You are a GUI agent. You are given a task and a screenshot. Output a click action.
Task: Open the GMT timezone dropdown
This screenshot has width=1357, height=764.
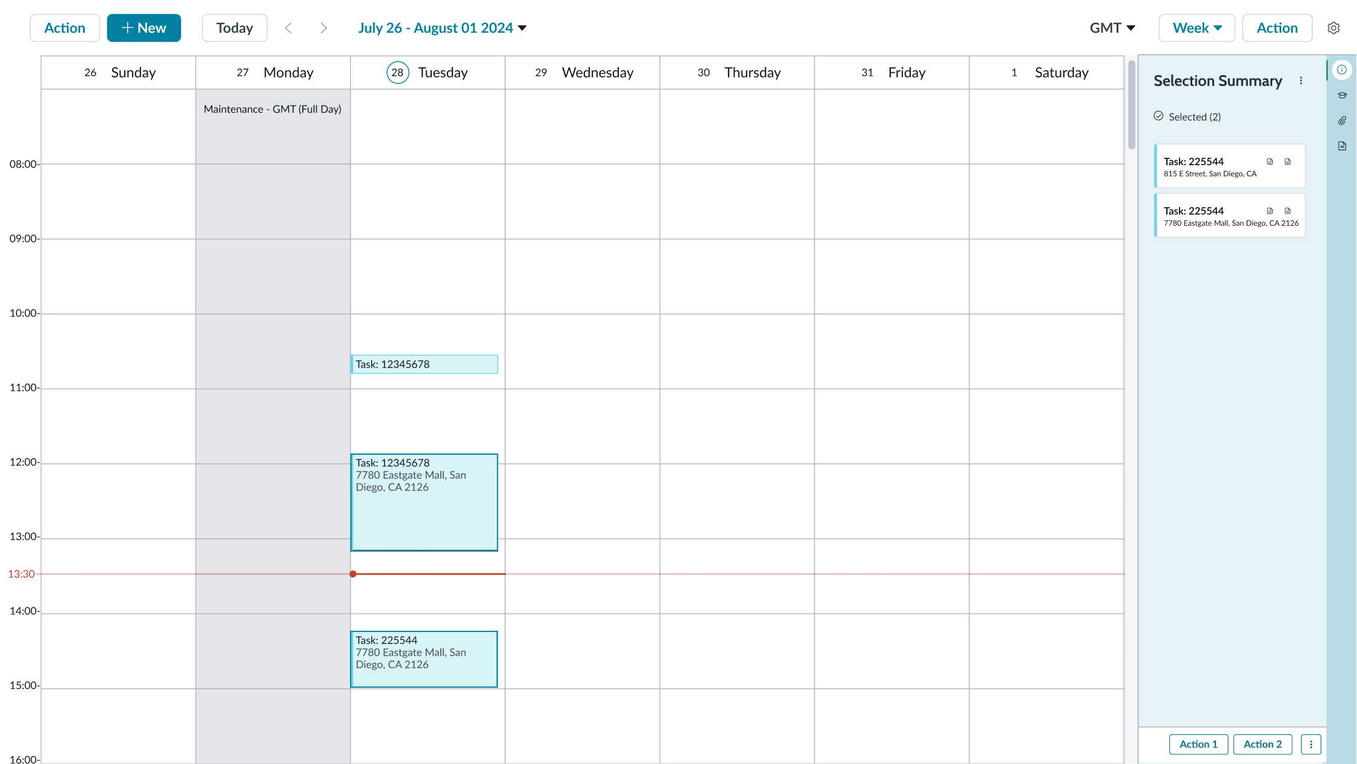(x=1112, y=28)
